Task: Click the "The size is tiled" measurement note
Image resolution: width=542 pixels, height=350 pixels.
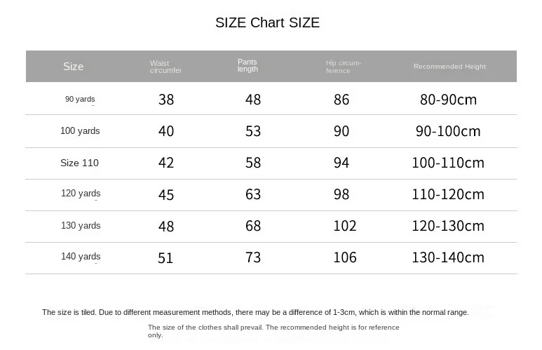Action: click(255, 312)
